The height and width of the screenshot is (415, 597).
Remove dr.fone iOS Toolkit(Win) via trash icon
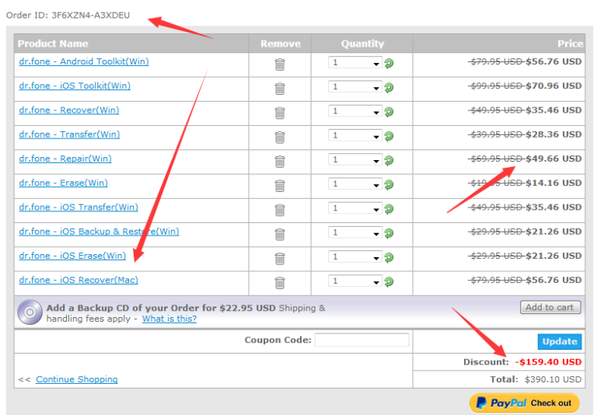pyautogui.click(x=280, y=89)
